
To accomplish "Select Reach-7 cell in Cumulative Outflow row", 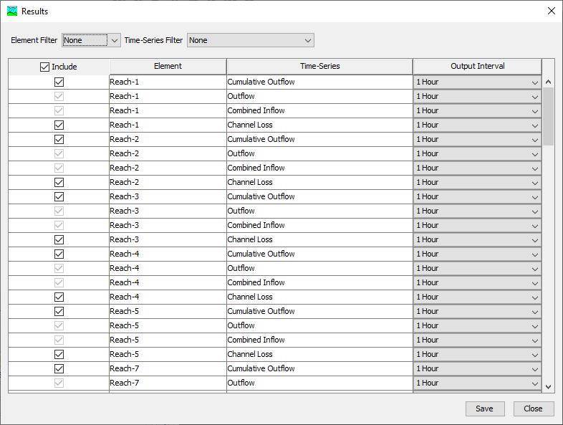I will tap(168, 368).
